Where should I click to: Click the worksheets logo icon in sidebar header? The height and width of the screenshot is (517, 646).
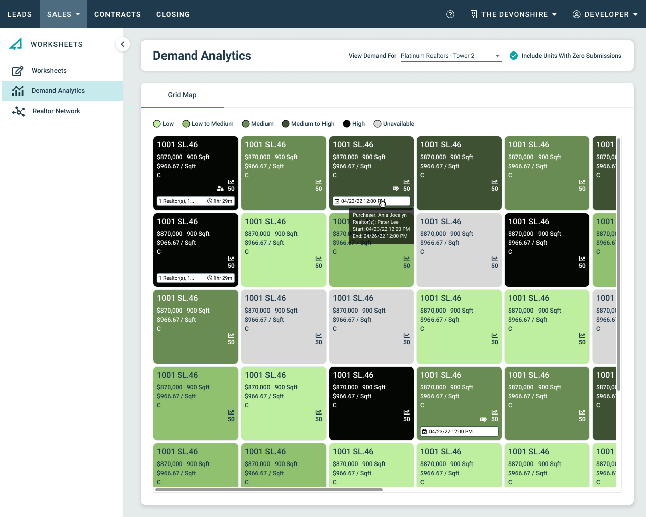[16, 44]
